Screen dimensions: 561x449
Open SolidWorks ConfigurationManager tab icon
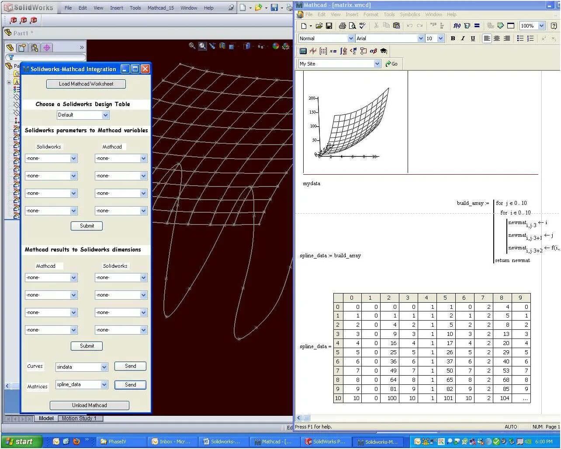pos(35,47)
